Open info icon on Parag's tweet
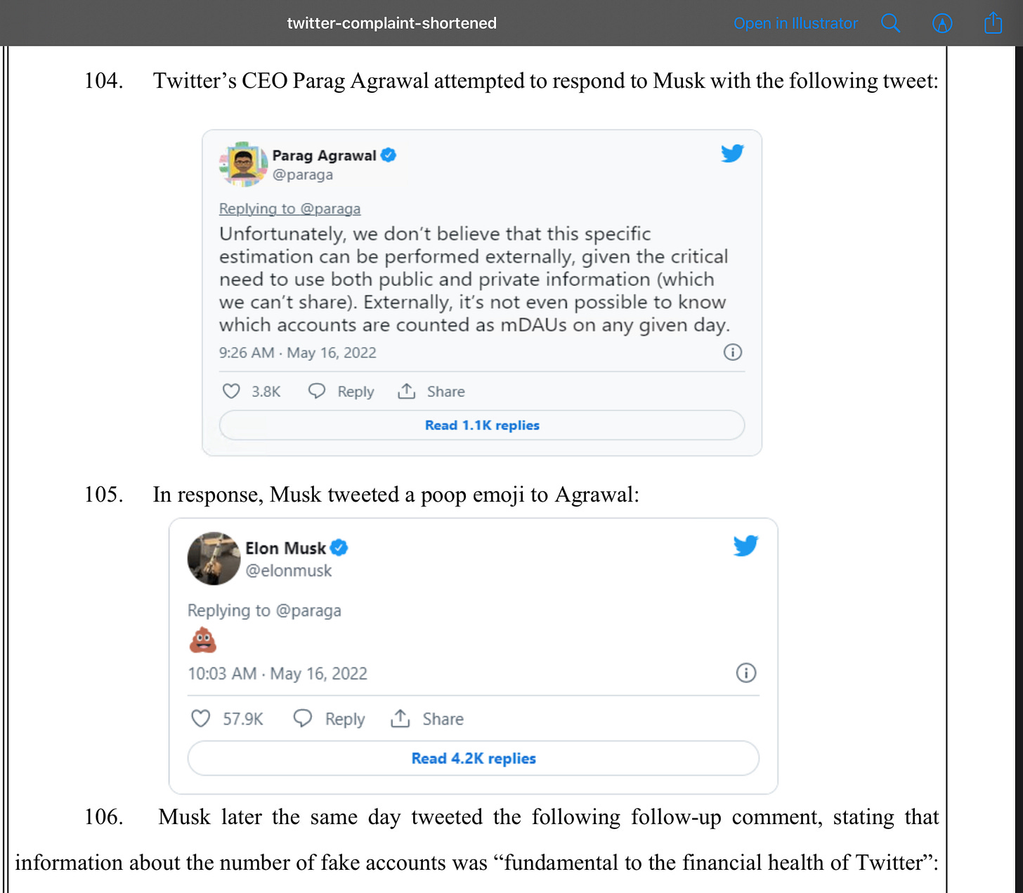This screenshot has width=1023, height=893. 733,352
